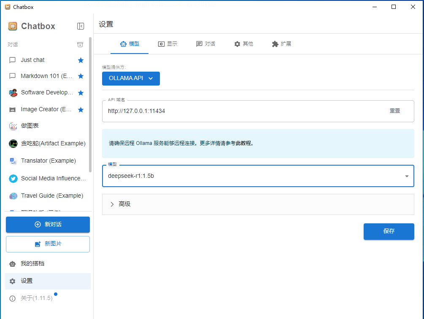The image size is (424, 319).
Task: Maximize the Chatbox window
Action: [x=394, y=7]
